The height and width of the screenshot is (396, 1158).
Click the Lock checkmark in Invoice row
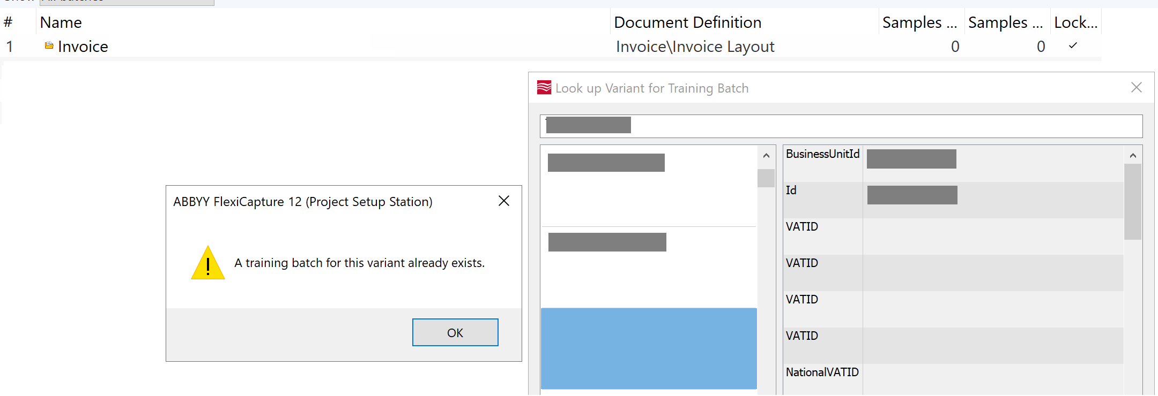(1073, 46)
